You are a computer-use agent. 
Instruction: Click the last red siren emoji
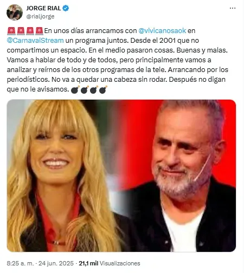39,31
